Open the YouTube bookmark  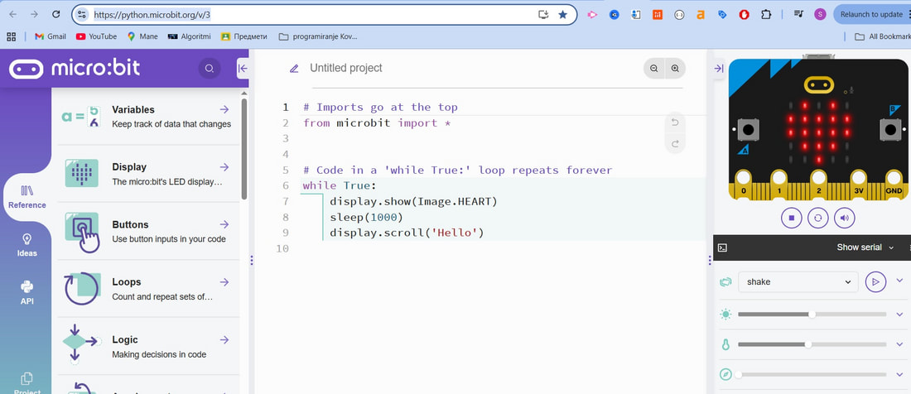pos(96,36)
